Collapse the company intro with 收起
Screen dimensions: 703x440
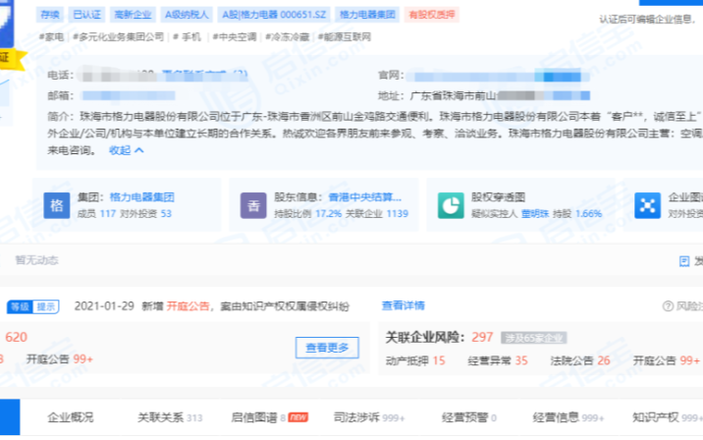[127, 150]
